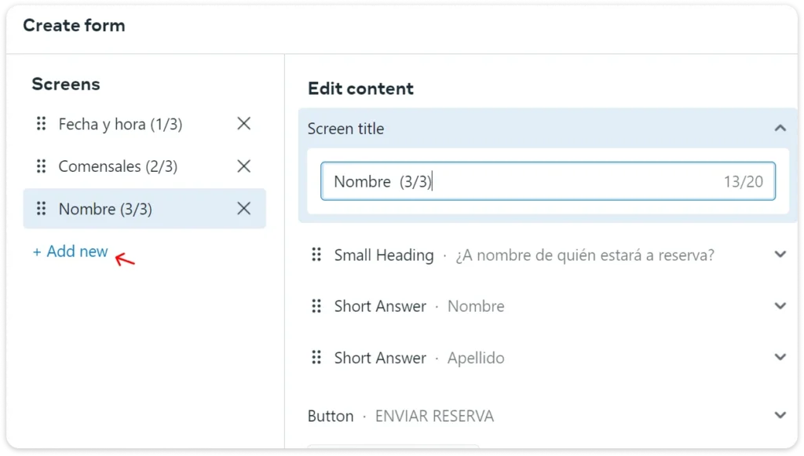The height and width of the screenshot is (456, 804).
Task: Click drag handle for Short Answer Apellido
Action: pyautogui.click(x=316, y=358)
